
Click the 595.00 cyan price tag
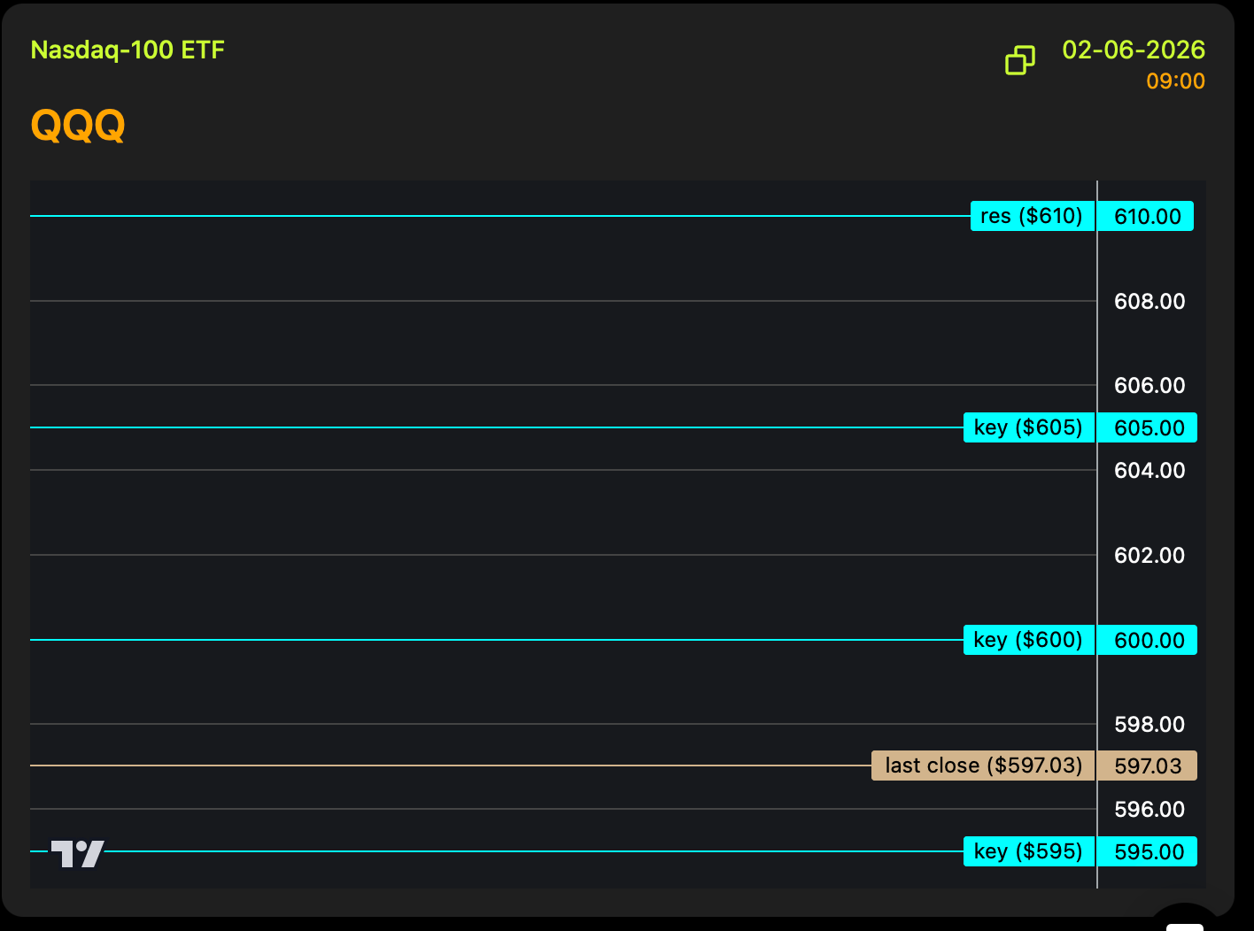pyautogui.click(x=1149, y=851)
